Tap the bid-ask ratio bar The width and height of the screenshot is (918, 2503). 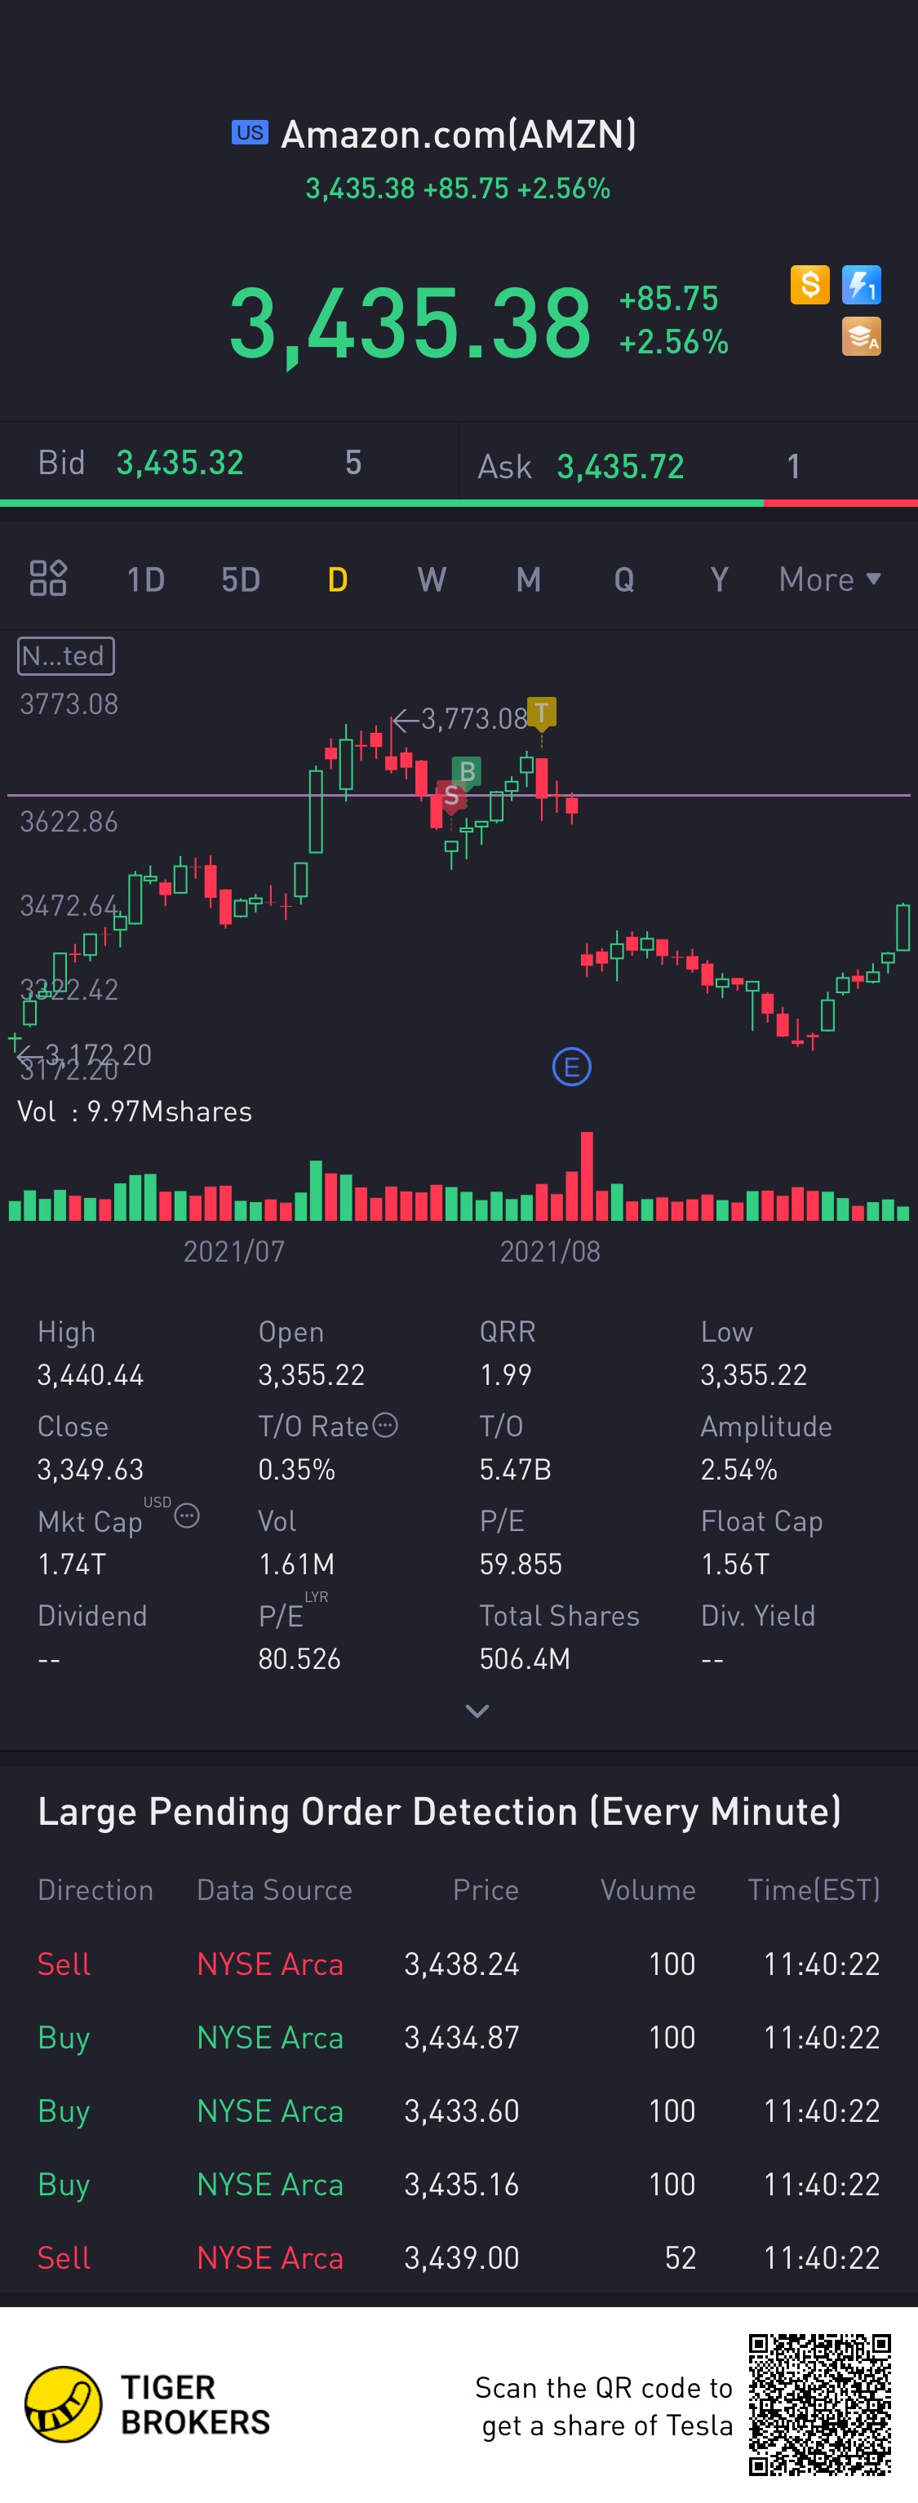(x=459, y=504)
